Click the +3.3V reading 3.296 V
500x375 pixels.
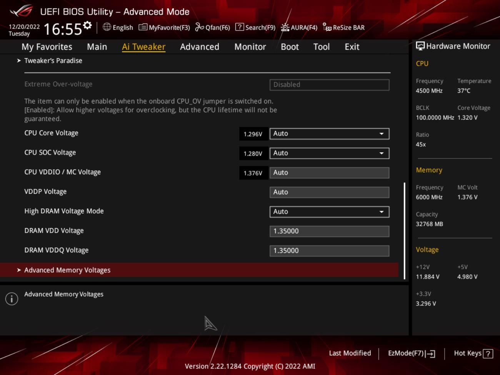426,304
